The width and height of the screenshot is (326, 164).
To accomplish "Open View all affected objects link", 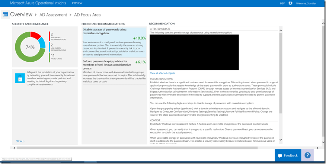I will (162, 73).
